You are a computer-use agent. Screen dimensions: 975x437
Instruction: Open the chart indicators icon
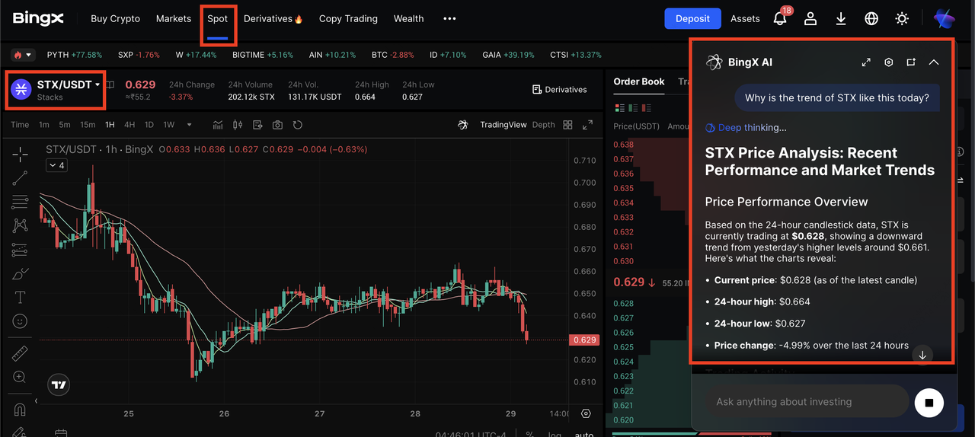pos(218,125)
